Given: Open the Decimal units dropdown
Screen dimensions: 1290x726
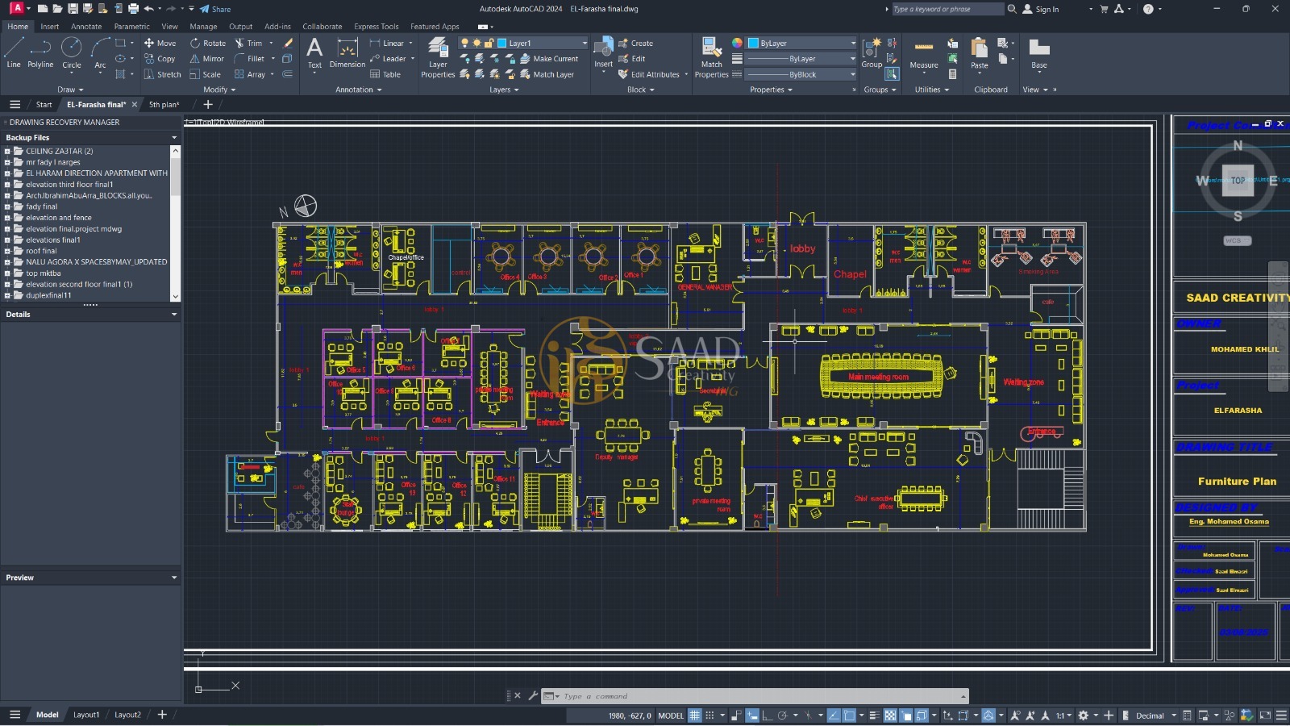Looking at the screenshot, I should [x=1155, y=716].
